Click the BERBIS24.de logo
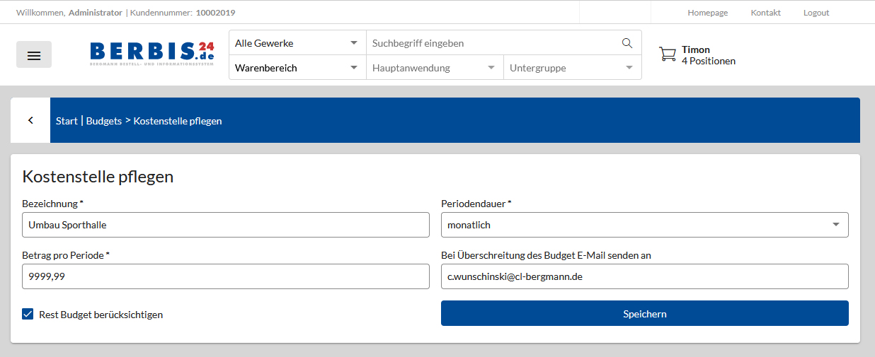 152,53
